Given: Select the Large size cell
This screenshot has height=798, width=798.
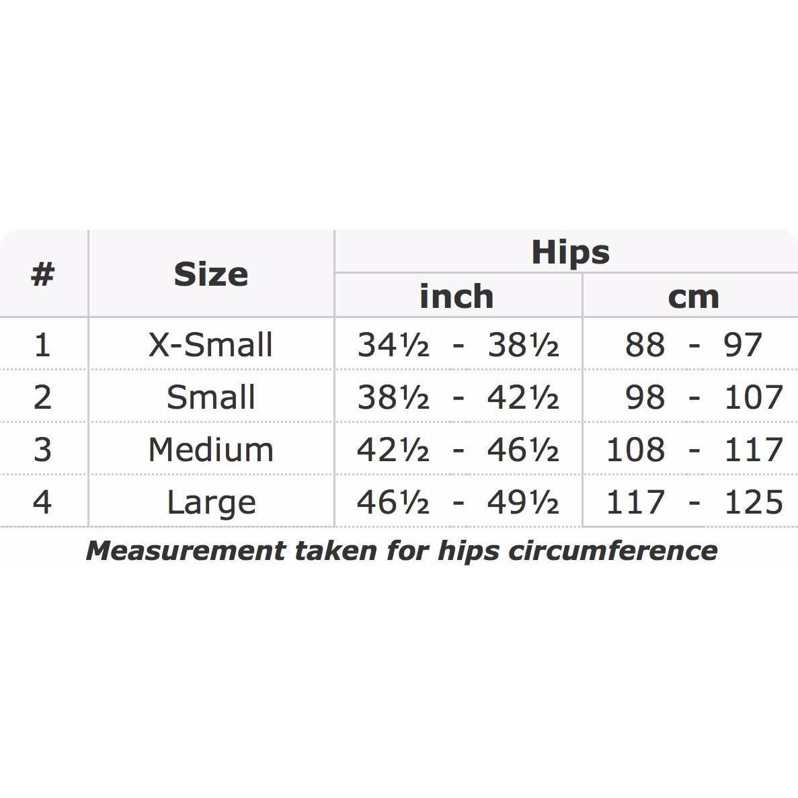Looking at the screenshot, I should tap(211, 502).
